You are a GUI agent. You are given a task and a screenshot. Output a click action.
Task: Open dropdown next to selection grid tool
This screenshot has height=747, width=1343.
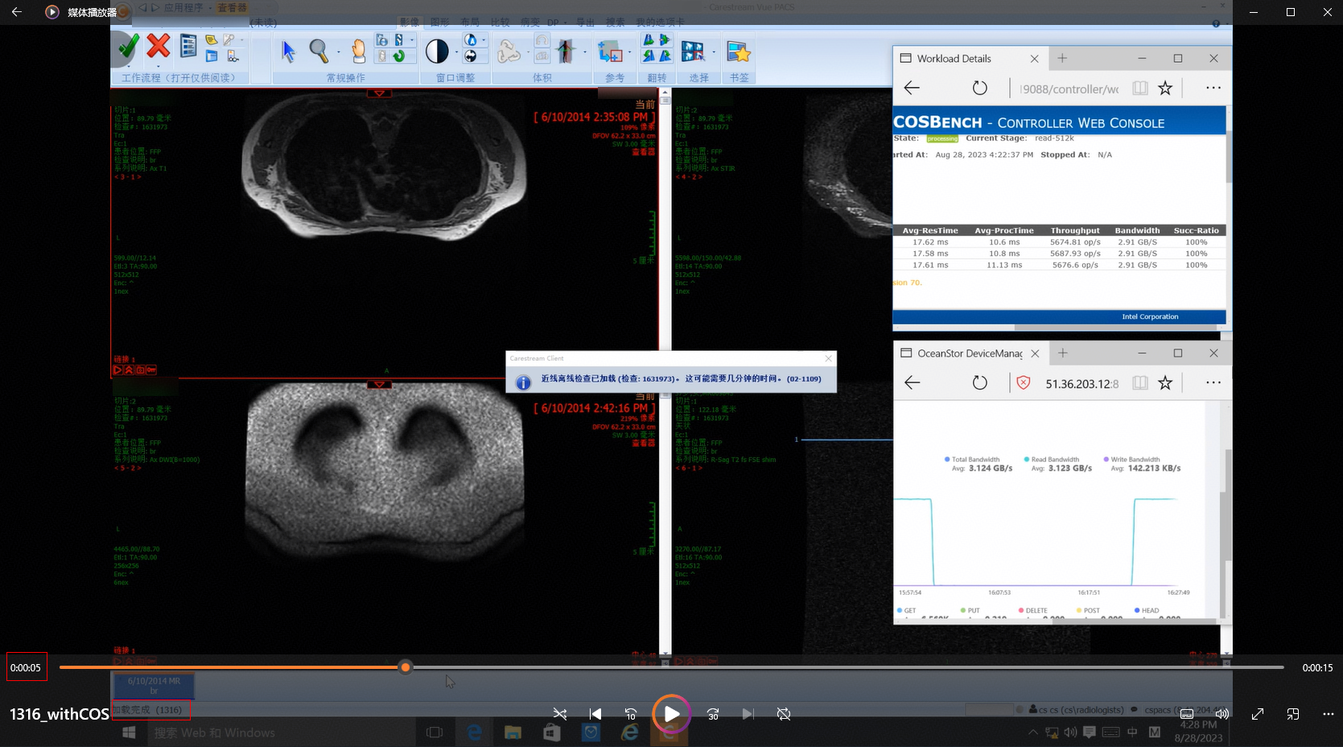(713, 52)
